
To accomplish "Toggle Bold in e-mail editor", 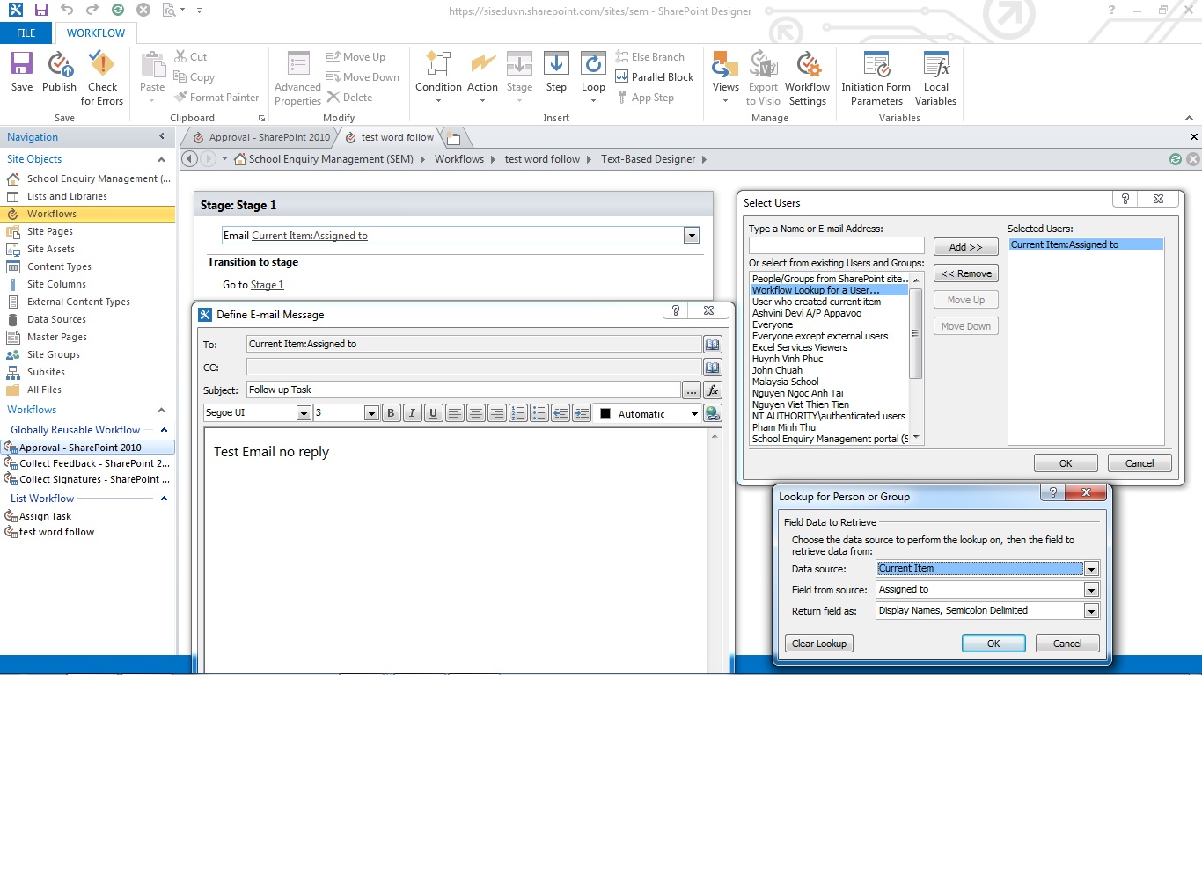I will (391, 413).
